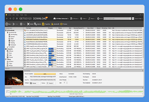Click the binoculars Video Detected icon
This screenshot has width=149, height=102.
pos(54,18)
